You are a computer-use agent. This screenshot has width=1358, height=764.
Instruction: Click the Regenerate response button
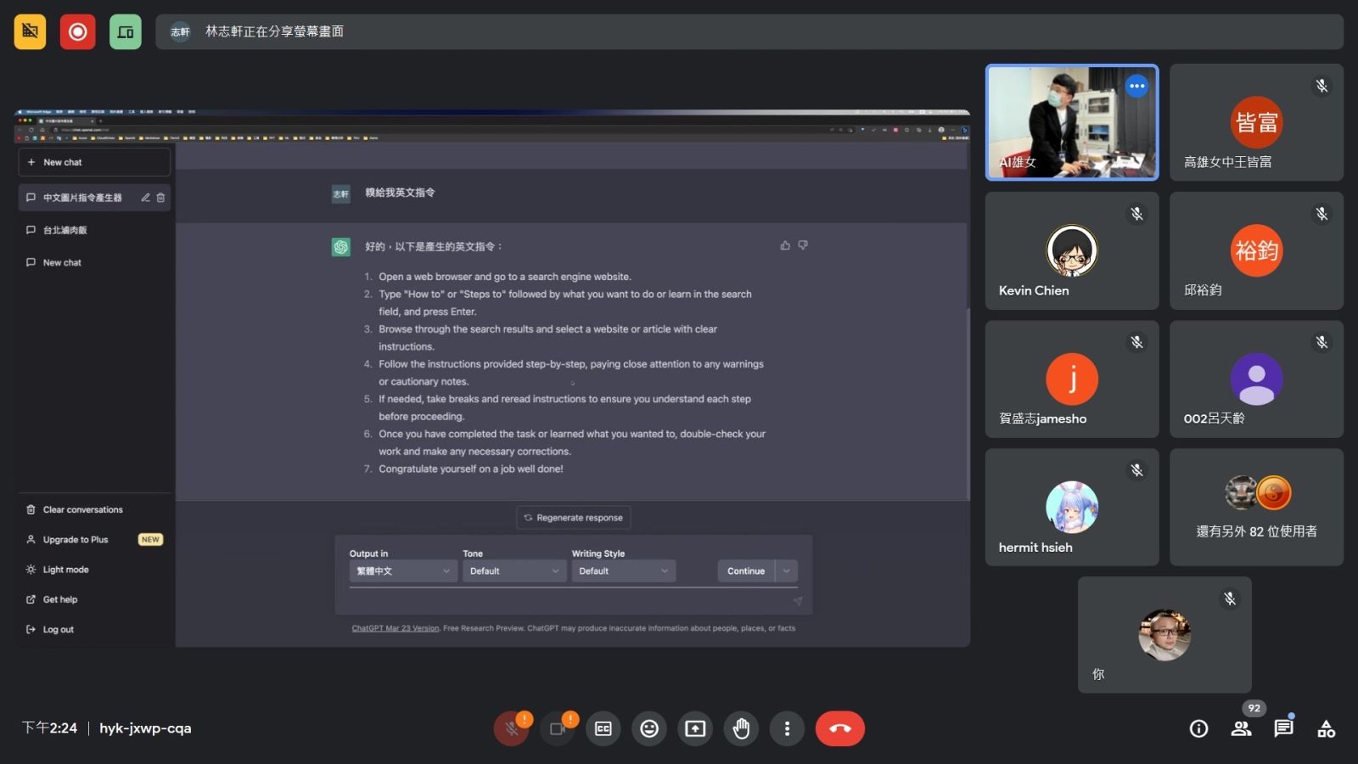574,518
